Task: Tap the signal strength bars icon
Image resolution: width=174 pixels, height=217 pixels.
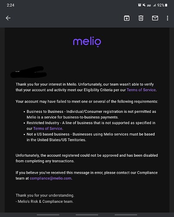Action: (x=154, y=5)
